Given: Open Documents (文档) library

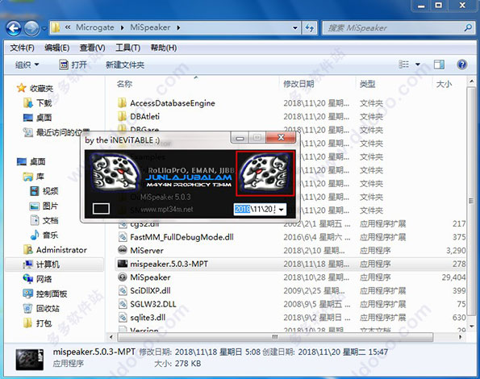Looking at the screenshot, I should [x=44, y=220].
